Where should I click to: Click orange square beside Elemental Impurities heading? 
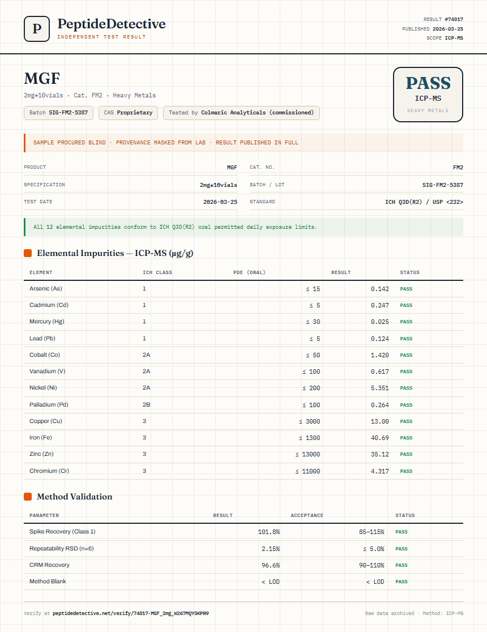point(28,253)
